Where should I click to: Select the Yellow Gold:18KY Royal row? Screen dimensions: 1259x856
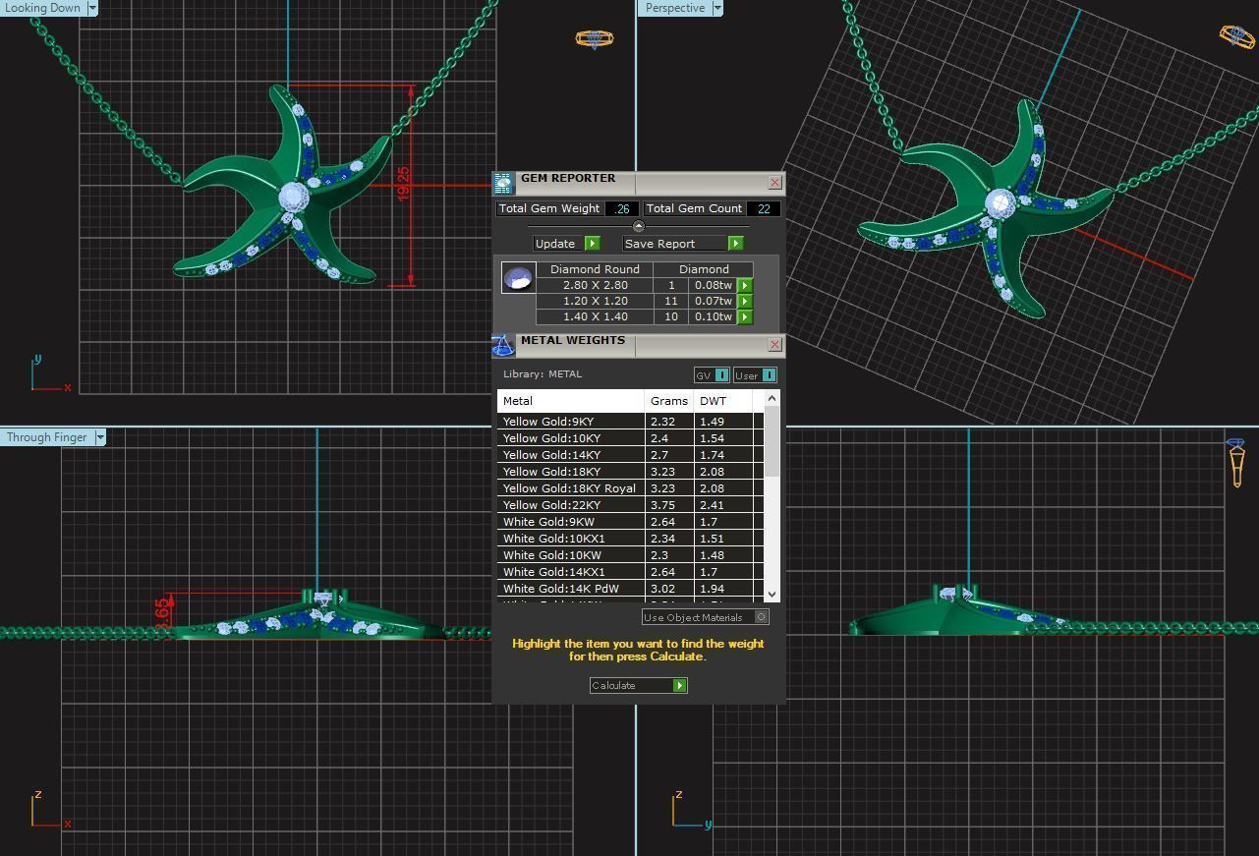[630, 488]
